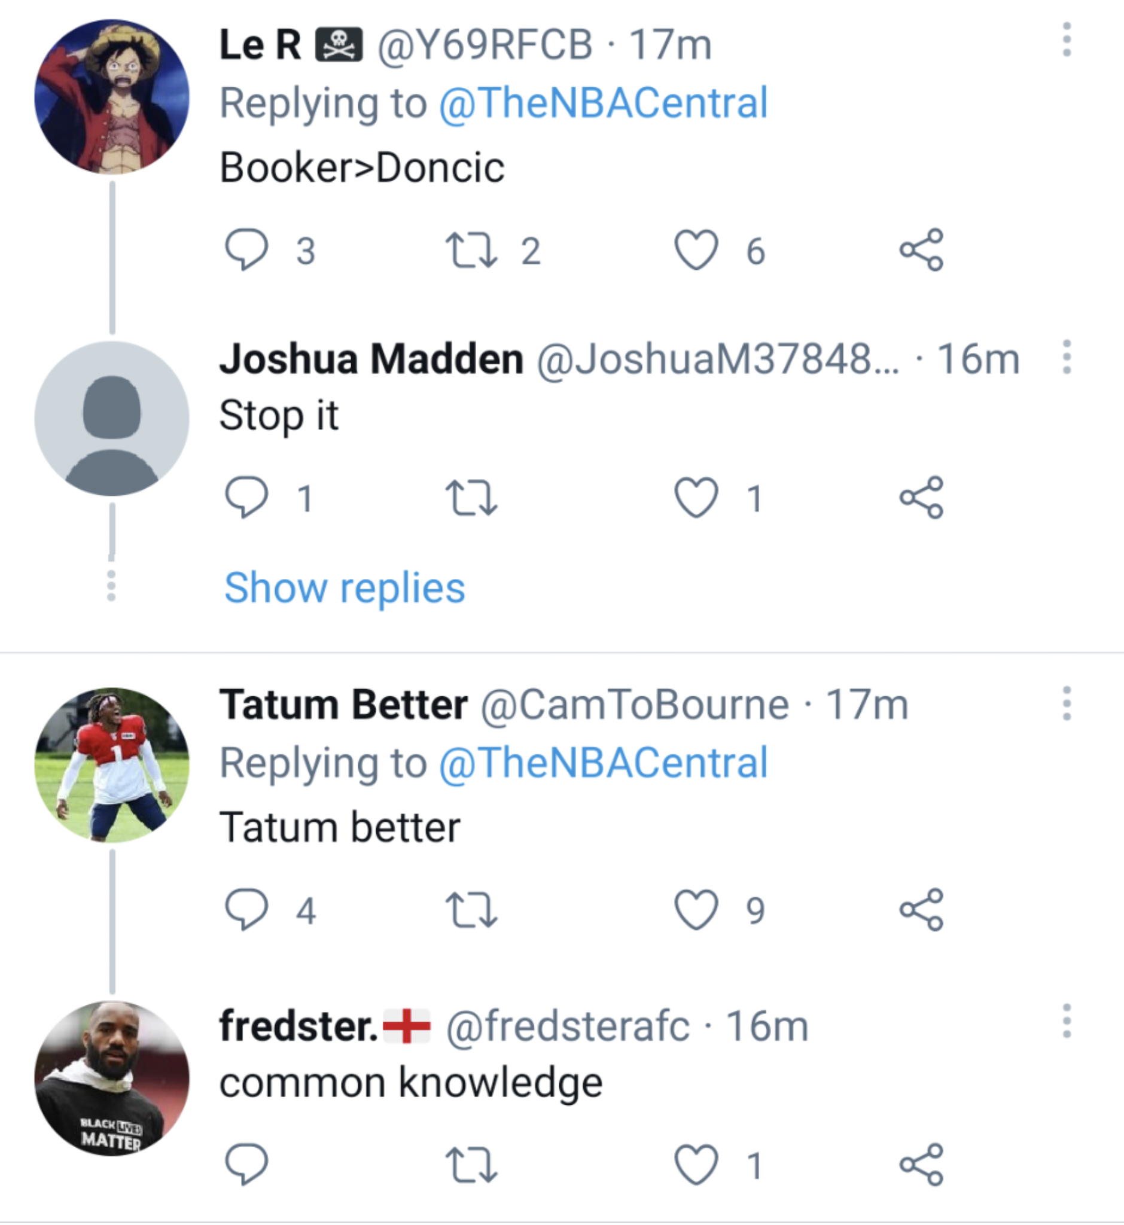The height and width of the screenshot is (1225, 1124).
Task: Open more options for Le R's tweet
Action: [1066, 40]
